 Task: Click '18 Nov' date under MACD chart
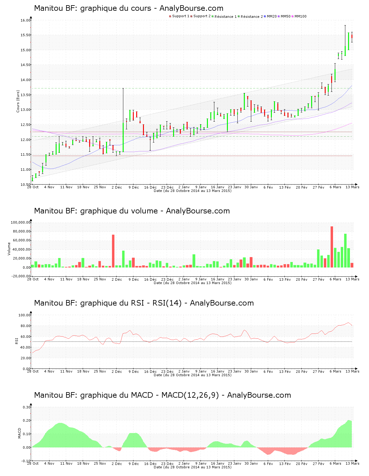(83, 463)
